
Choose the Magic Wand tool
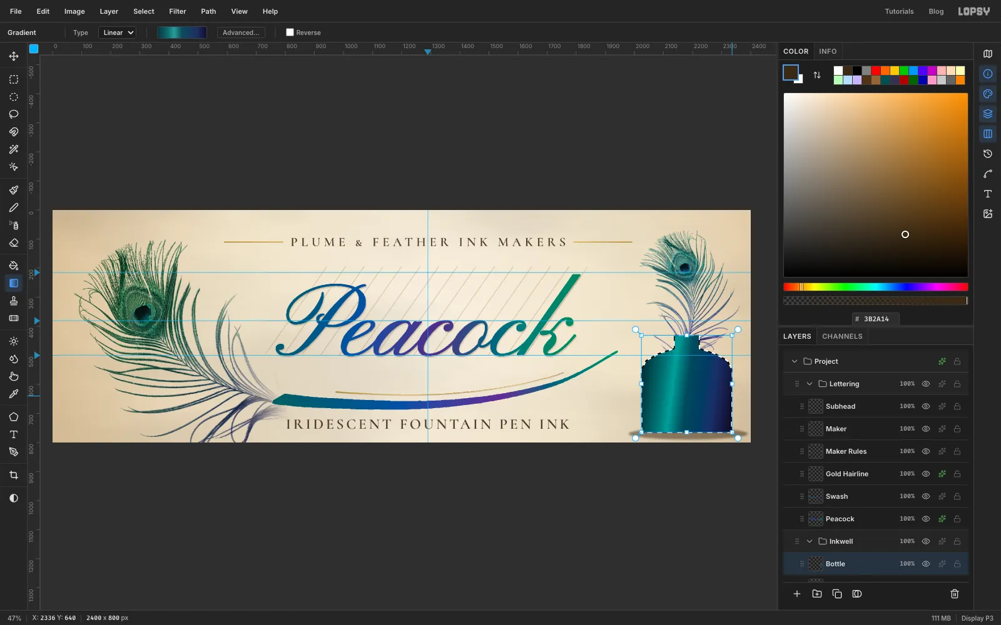14,149
